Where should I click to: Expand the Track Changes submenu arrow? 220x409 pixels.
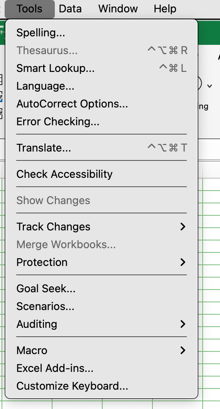[183, 227]
